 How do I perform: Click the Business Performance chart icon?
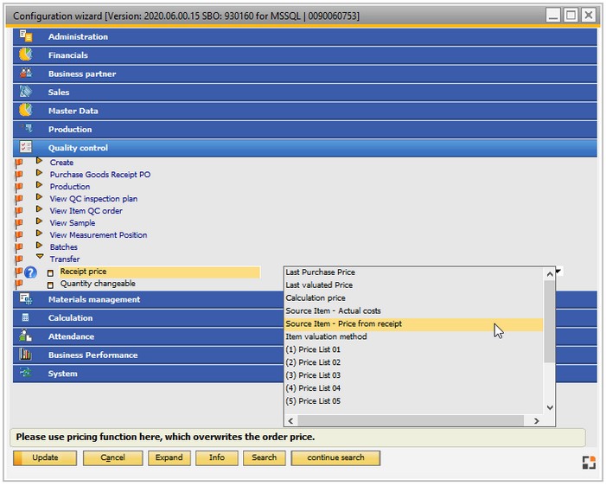click(26, 355)
